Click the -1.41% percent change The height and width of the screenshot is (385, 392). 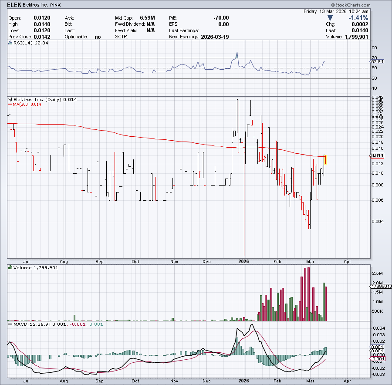coord(358,18)
